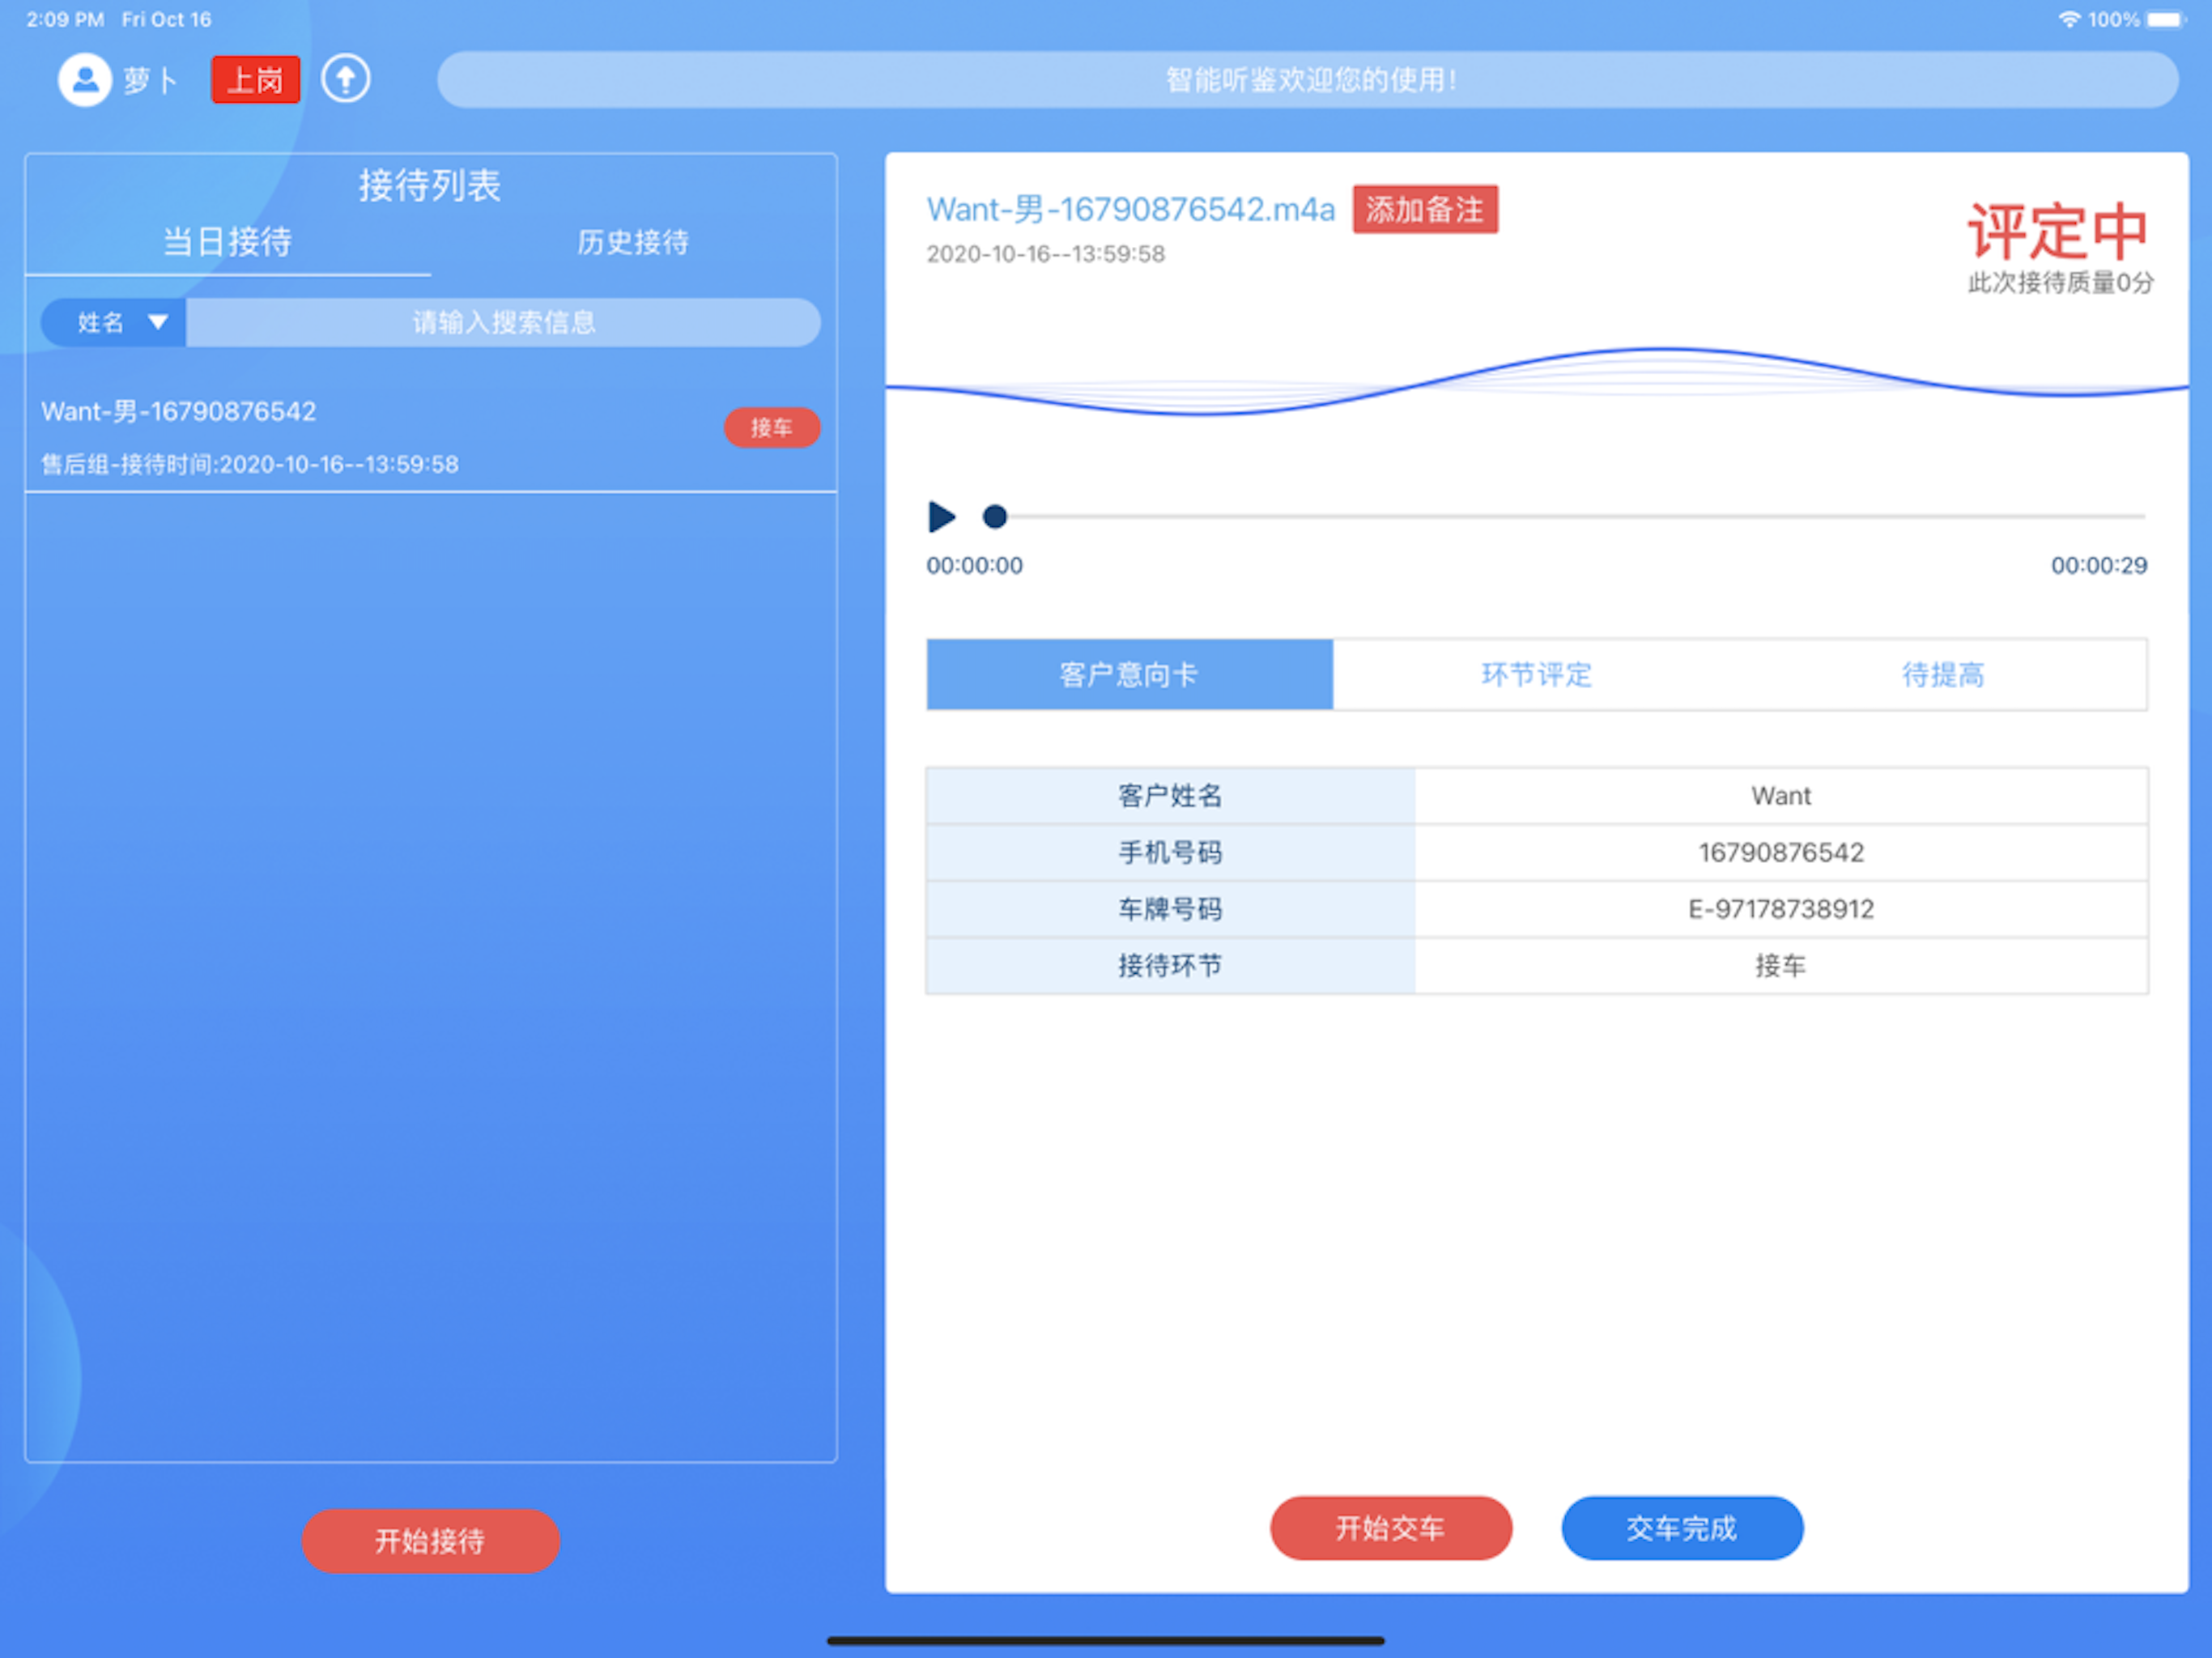This screenshot has height=1658, width=2212.
Task: Click the phone number 16790876542 cell
Action: (x=1781, y=853)
